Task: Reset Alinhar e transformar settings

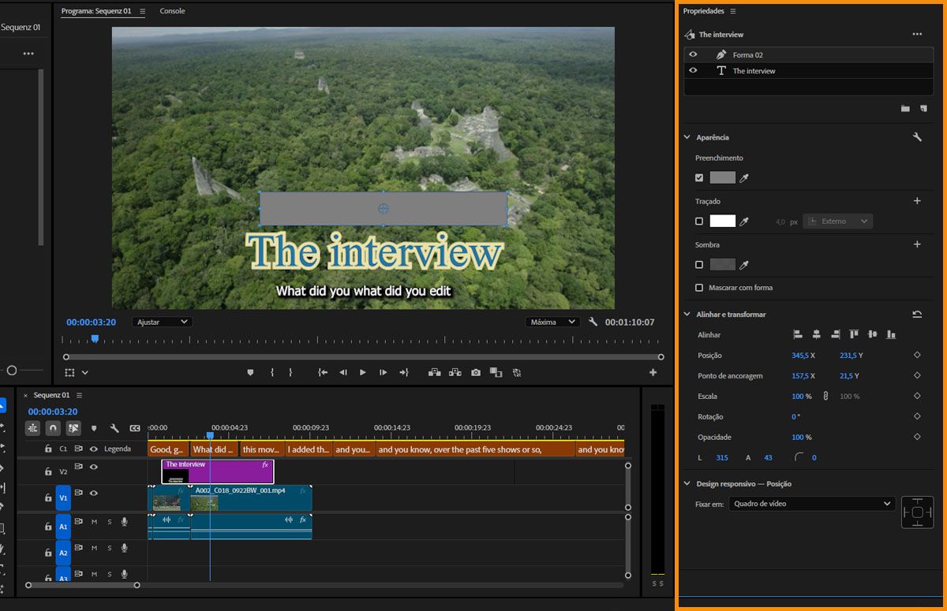Action: tap(917, 315)
